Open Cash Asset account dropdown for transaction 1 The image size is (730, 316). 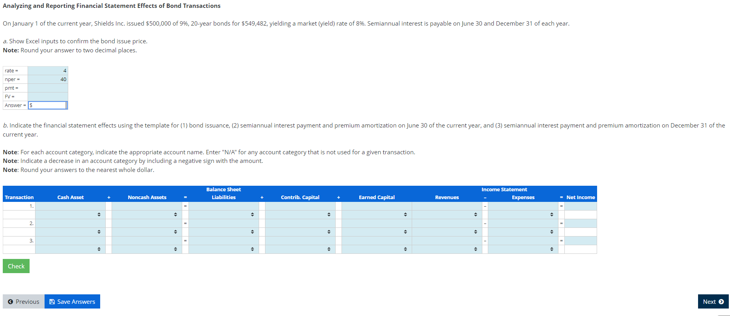[x=70, y=214]
